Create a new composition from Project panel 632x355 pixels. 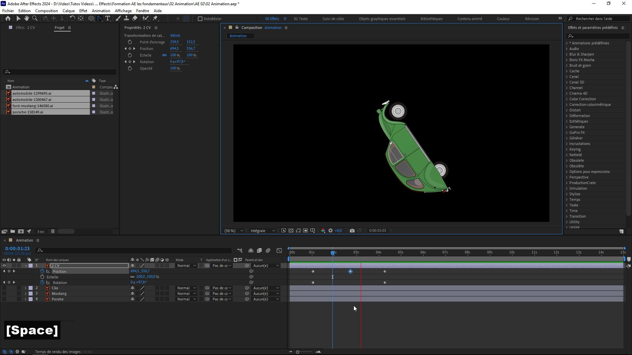(x=21, y=231)
